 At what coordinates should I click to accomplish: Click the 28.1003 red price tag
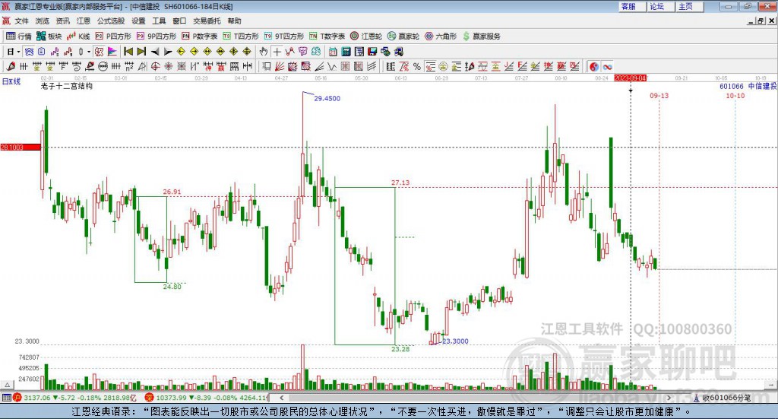pos(21,148)
